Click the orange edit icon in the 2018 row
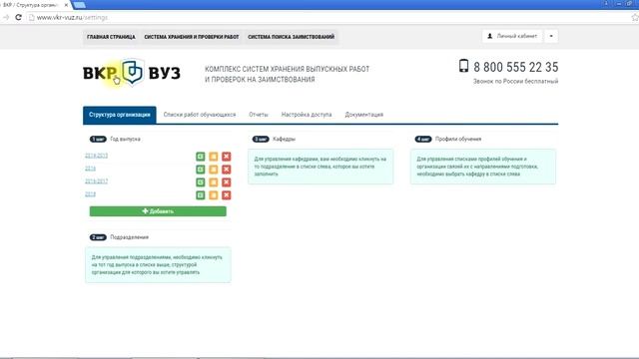This screenshot has width=639, height=359. (x=213, y=195)
